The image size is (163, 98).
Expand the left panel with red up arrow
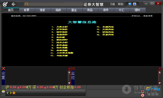pos(69,69)
